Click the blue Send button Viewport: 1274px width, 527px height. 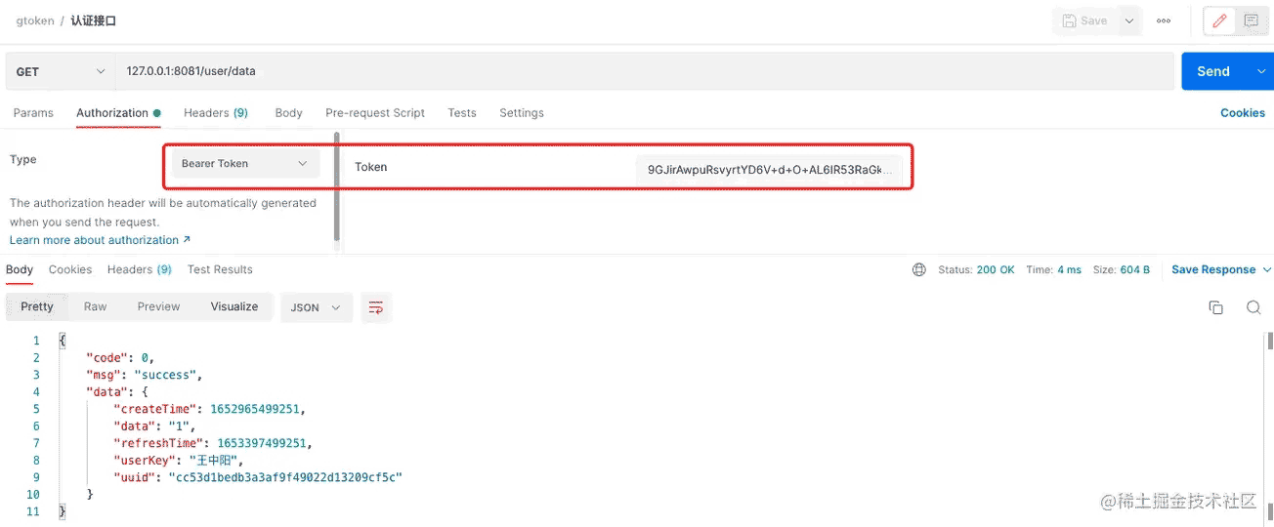point(1213,71)
